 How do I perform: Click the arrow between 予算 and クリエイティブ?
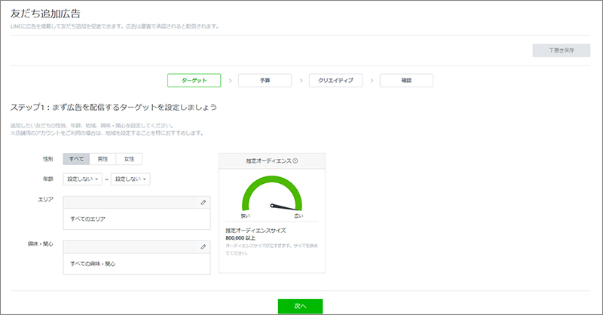click(x=301, y=80)
